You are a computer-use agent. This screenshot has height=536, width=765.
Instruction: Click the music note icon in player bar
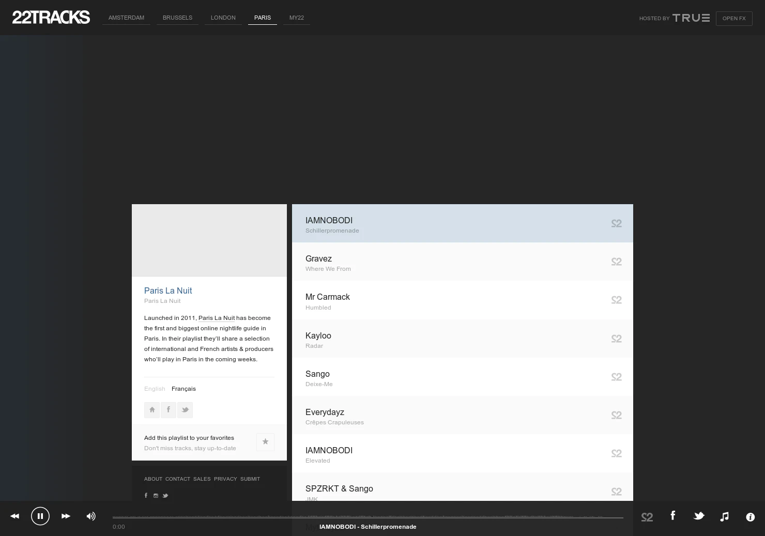pos(725,516)
